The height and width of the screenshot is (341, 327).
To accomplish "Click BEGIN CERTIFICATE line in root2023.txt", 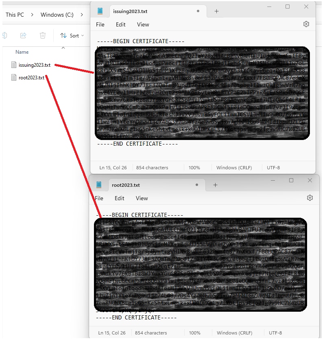I will click(x=140, y=215).
